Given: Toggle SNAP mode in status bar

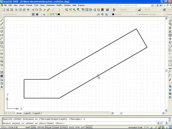Looking at the screenshot, I should [x=28, y=127].
